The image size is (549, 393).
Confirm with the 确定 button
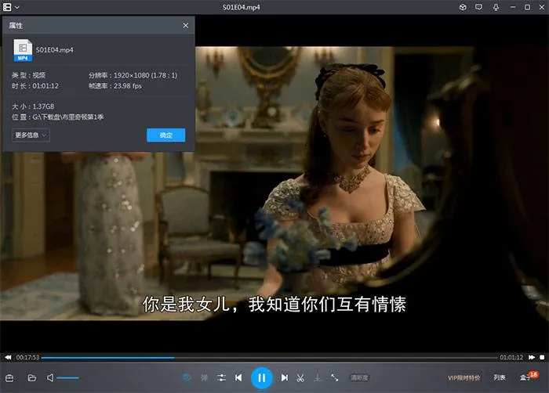(166, 135)
